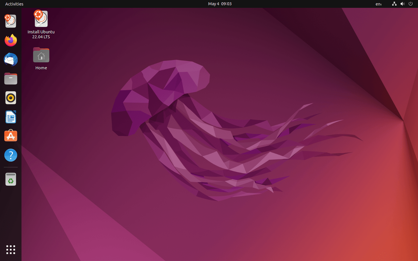
Task: Launch Rhythmbox music player
Action: tap(11, 98)
